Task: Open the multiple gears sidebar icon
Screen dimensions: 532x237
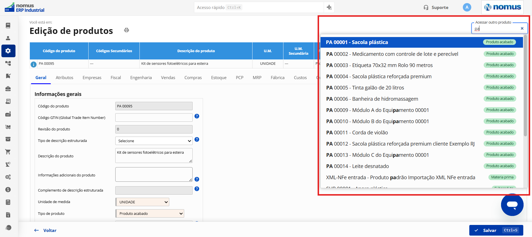Action: coord(8,177)
